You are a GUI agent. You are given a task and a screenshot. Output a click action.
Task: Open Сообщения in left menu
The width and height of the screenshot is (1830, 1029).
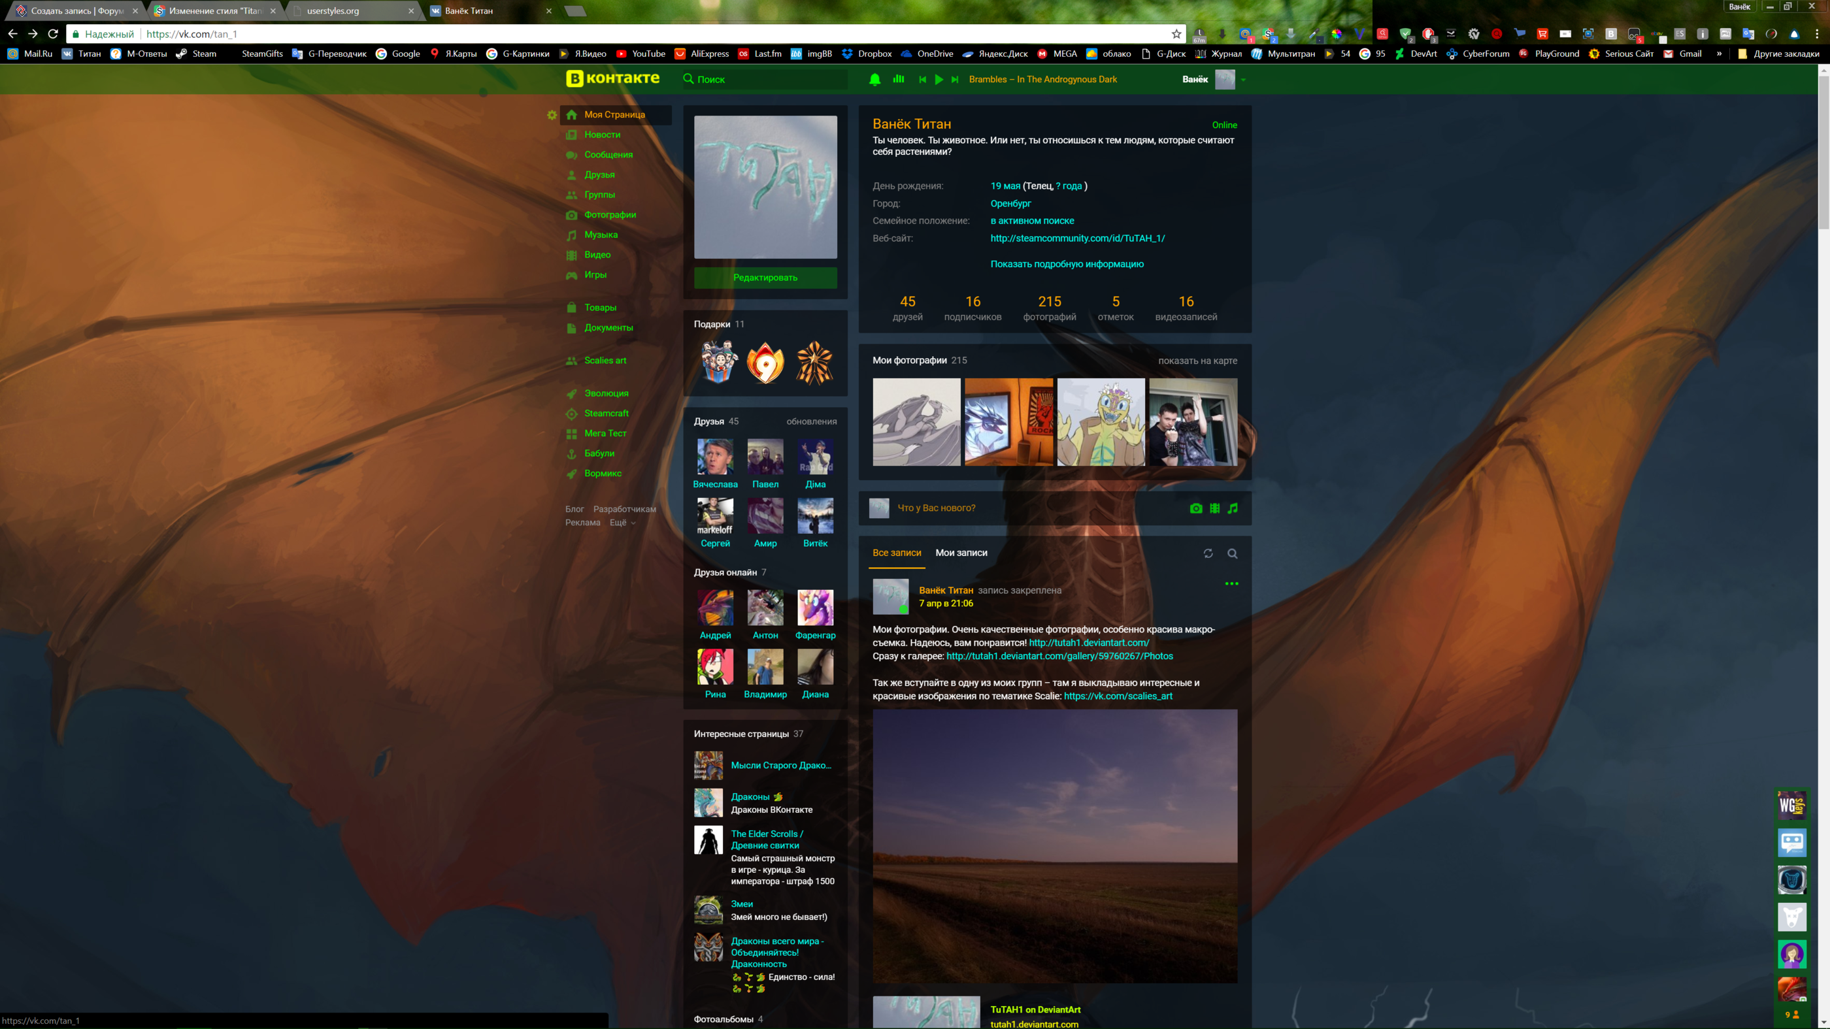click(x=608, y=155)
